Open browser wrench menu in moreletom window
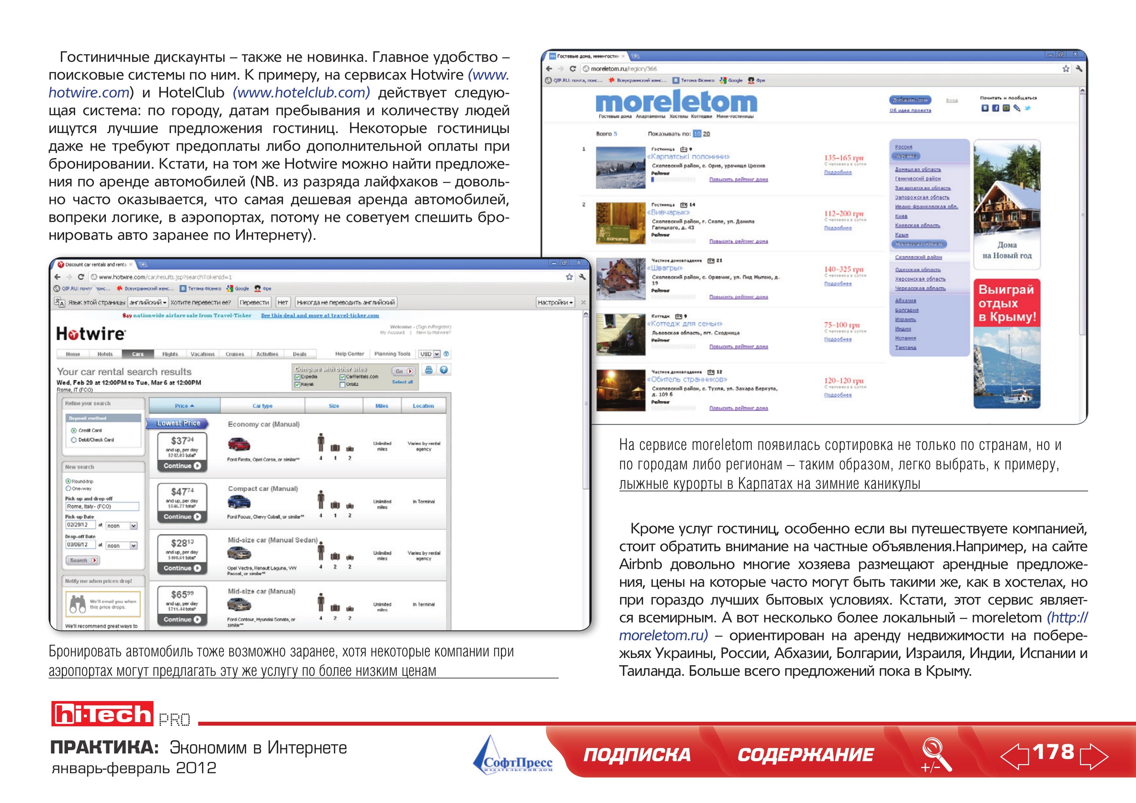This screenshot has width=1136, height=803. (x=1079, y=69)
